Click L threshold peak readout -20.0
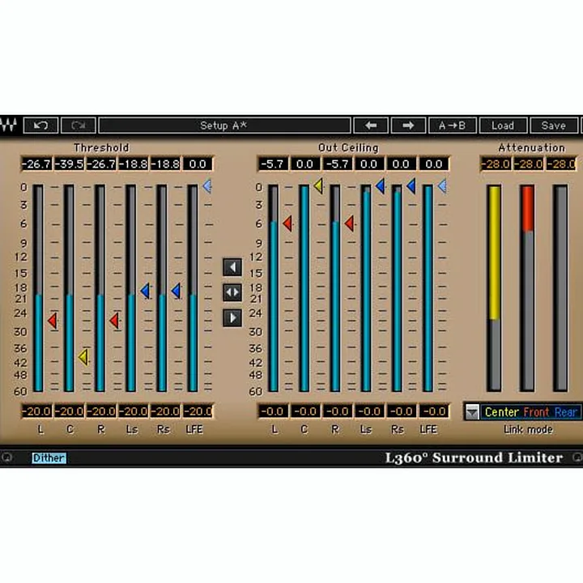Screen dimensions: 583x583 pos(36,411)
